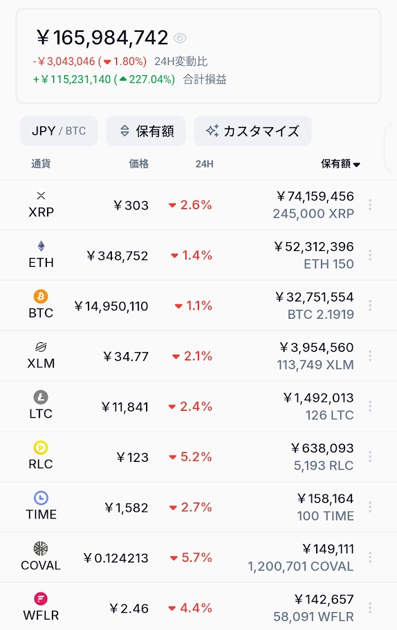Tap the gray Litecoin icon

[41, 398]
